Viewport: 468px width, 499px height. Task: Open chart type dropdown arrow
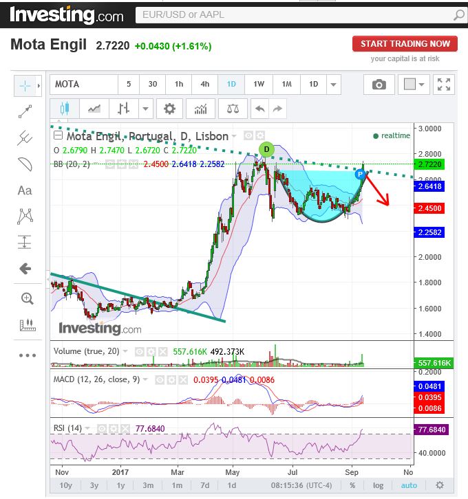click(146, 109)
